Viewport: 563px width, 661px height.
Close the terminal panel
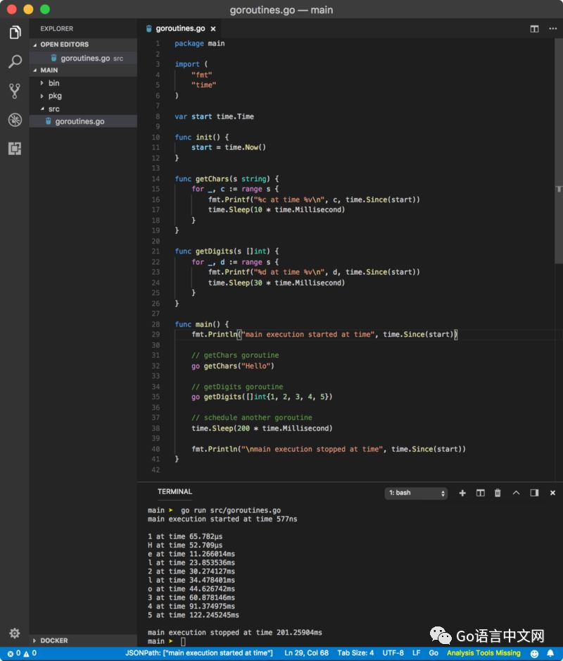click(552, 493)
